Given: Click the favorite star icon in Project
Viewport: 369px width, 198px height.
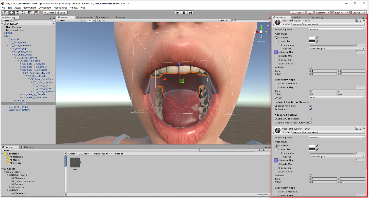Looking at the screenshot, I should click(x=268, y=150).
